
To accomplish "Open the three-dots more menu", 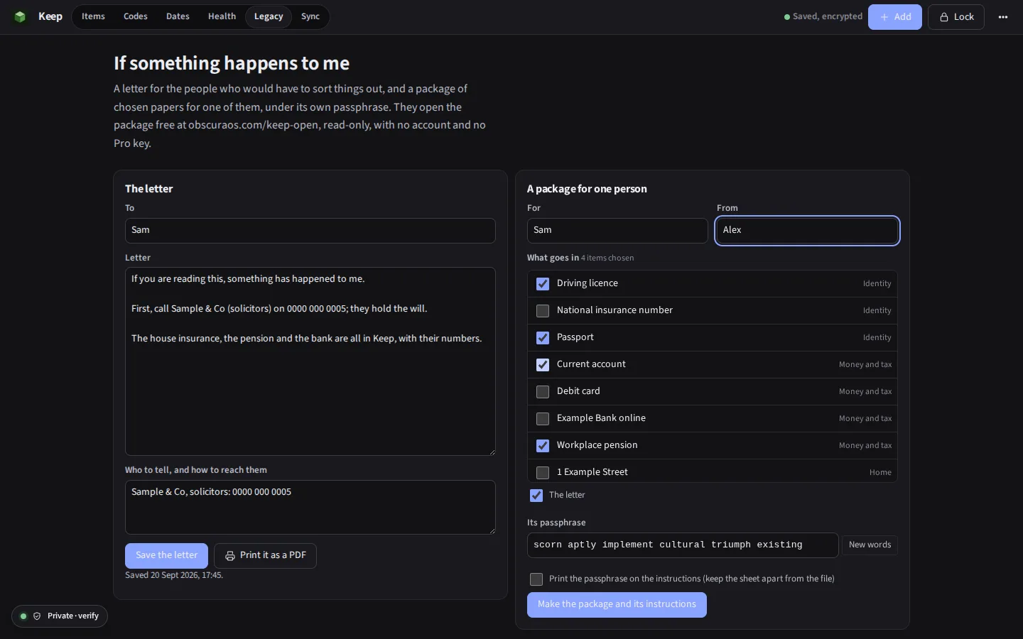I will click(1003, 17).
